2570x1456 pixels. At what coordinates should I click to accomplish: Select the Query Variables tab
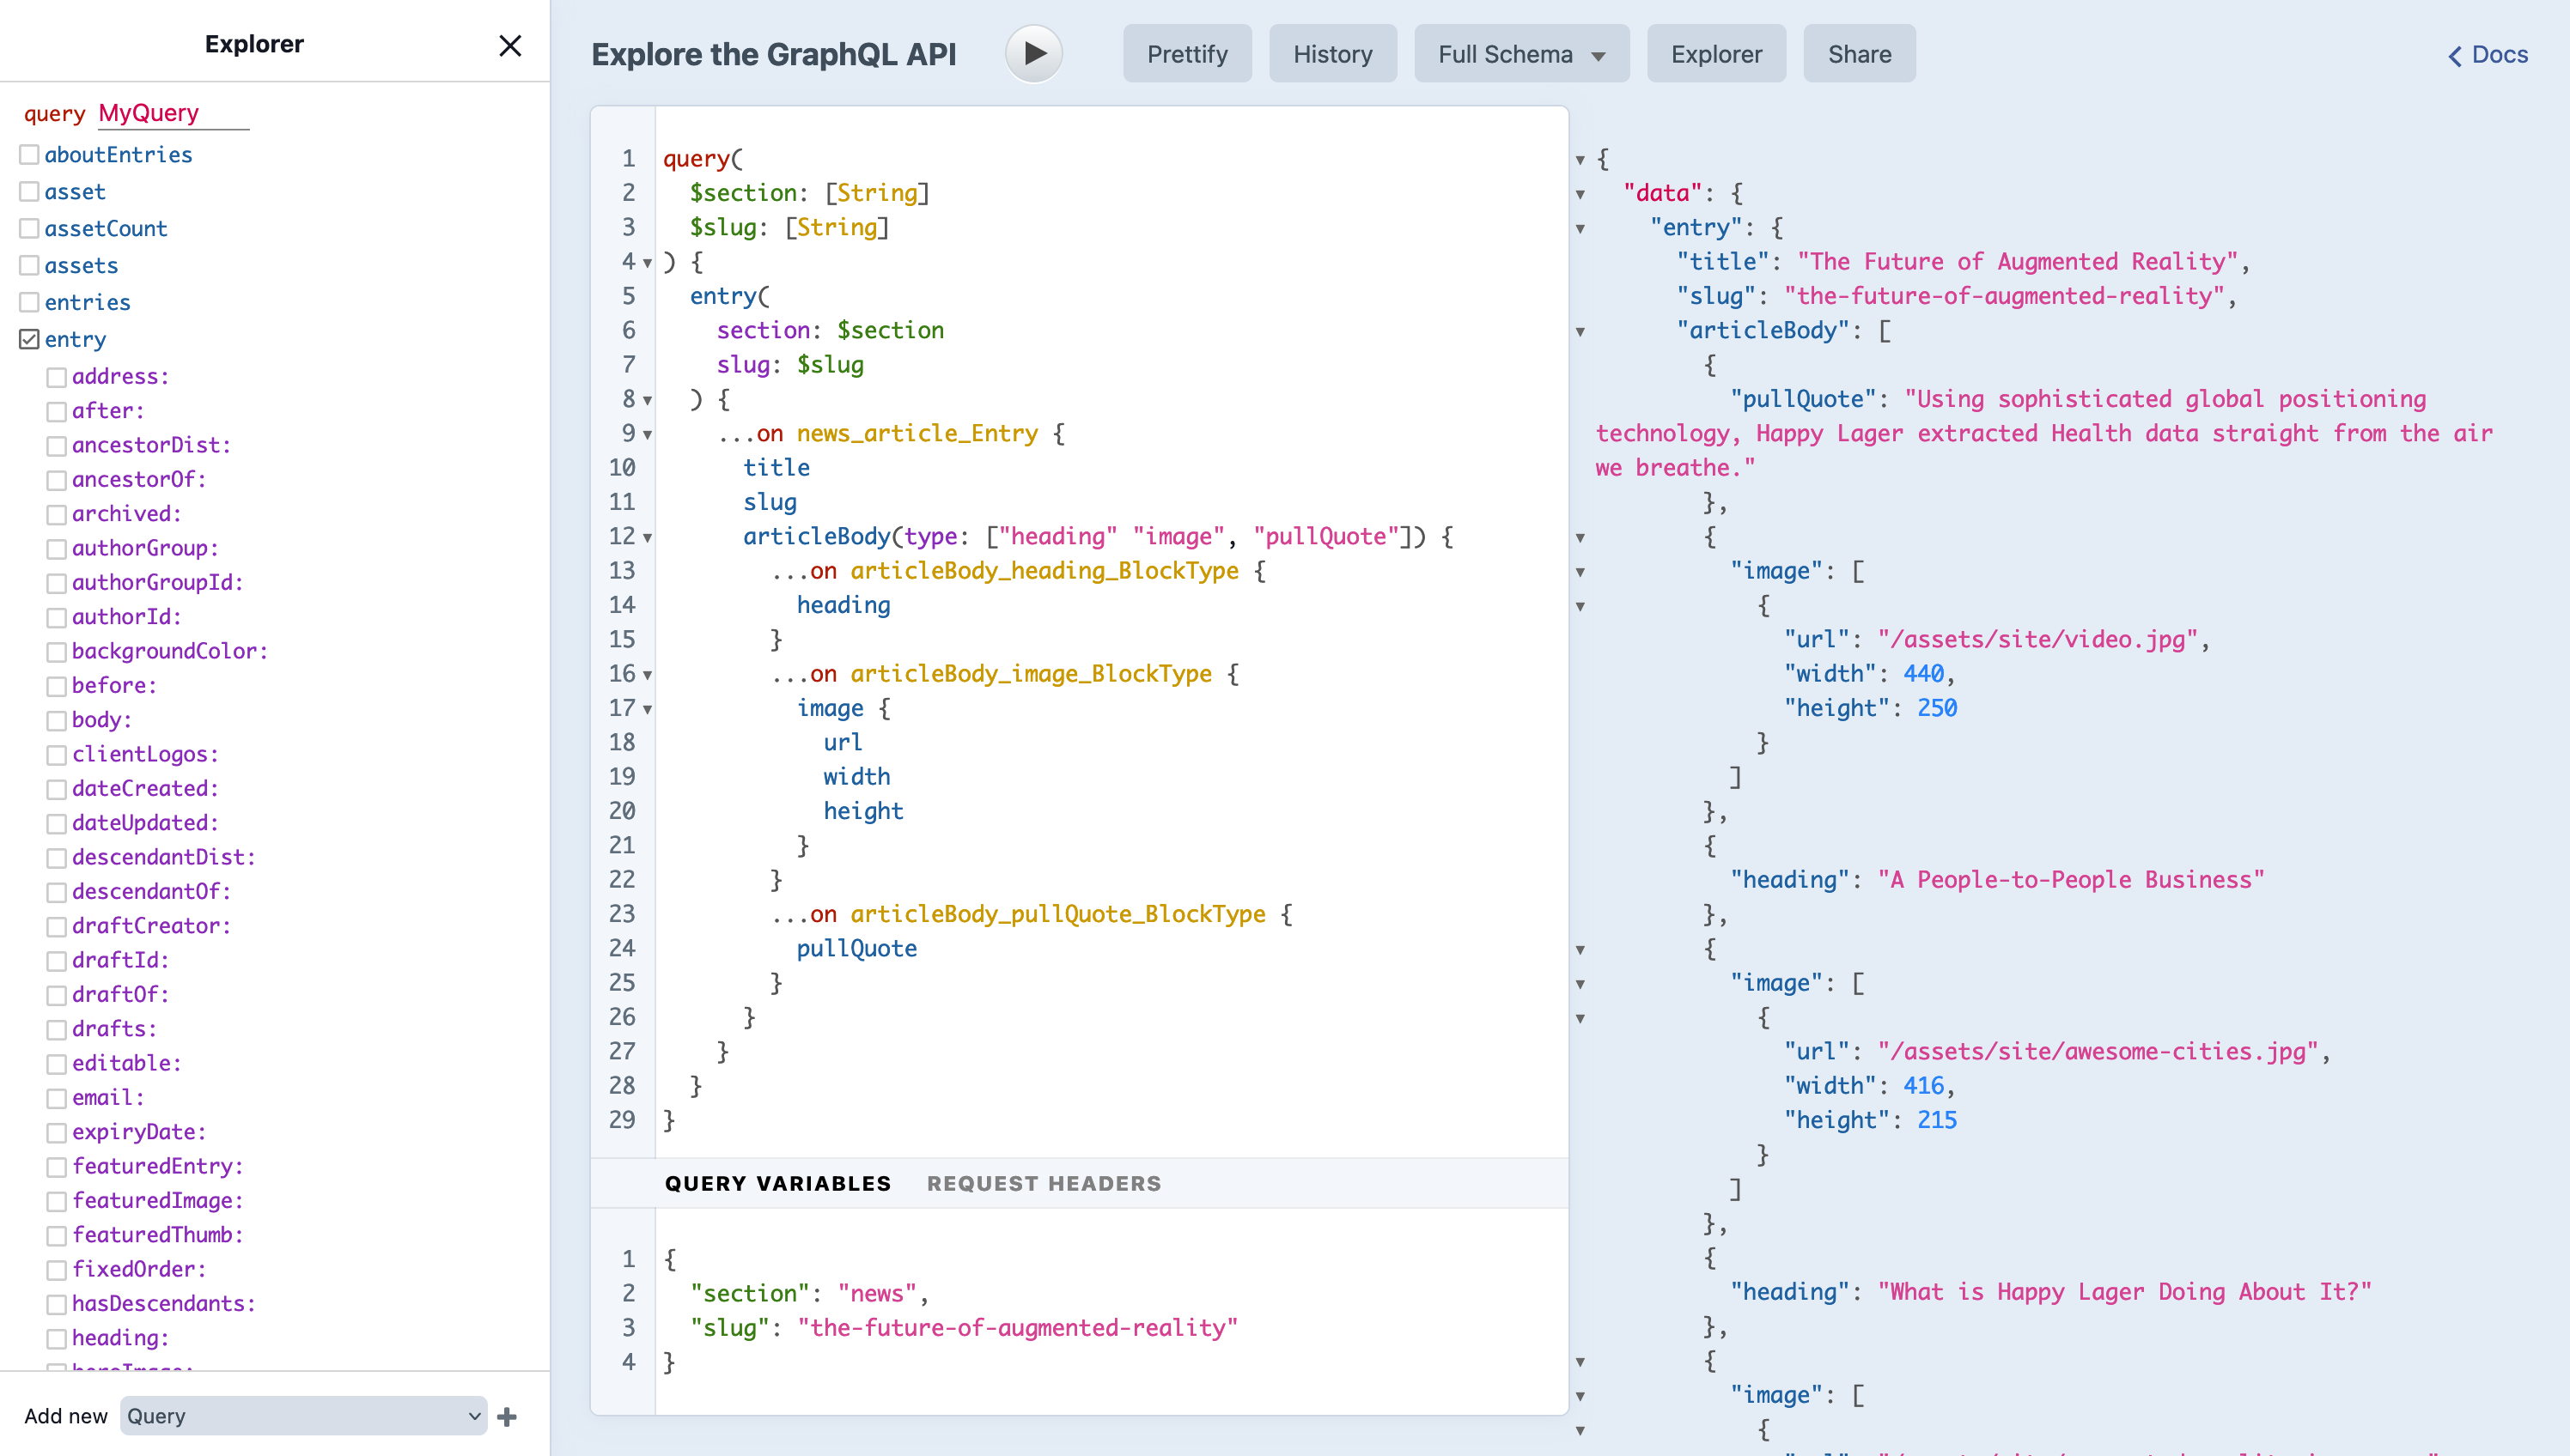(x=777, y=1183)
